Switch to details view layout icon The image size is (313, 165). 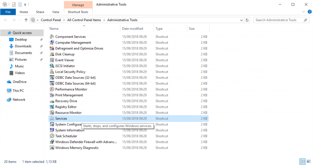[303, 161]
